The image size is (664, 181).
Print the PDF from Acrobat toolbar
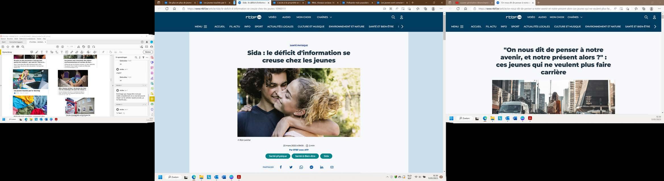coord(18,47)
